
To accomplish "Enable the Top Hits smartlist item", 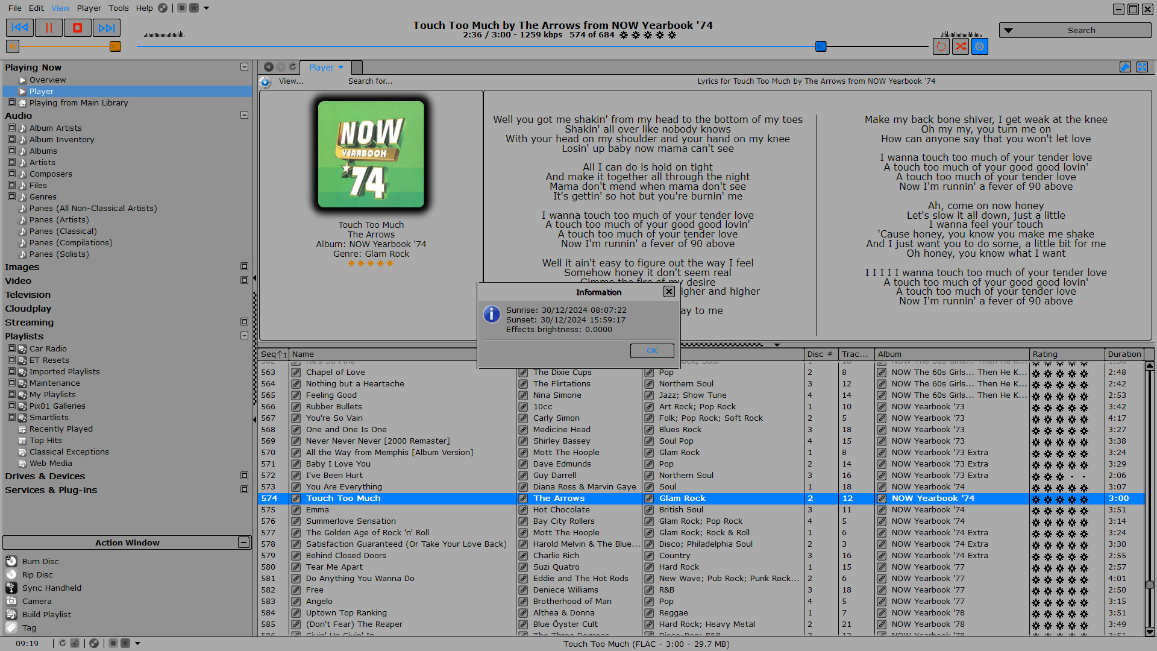I will [45, 441].
